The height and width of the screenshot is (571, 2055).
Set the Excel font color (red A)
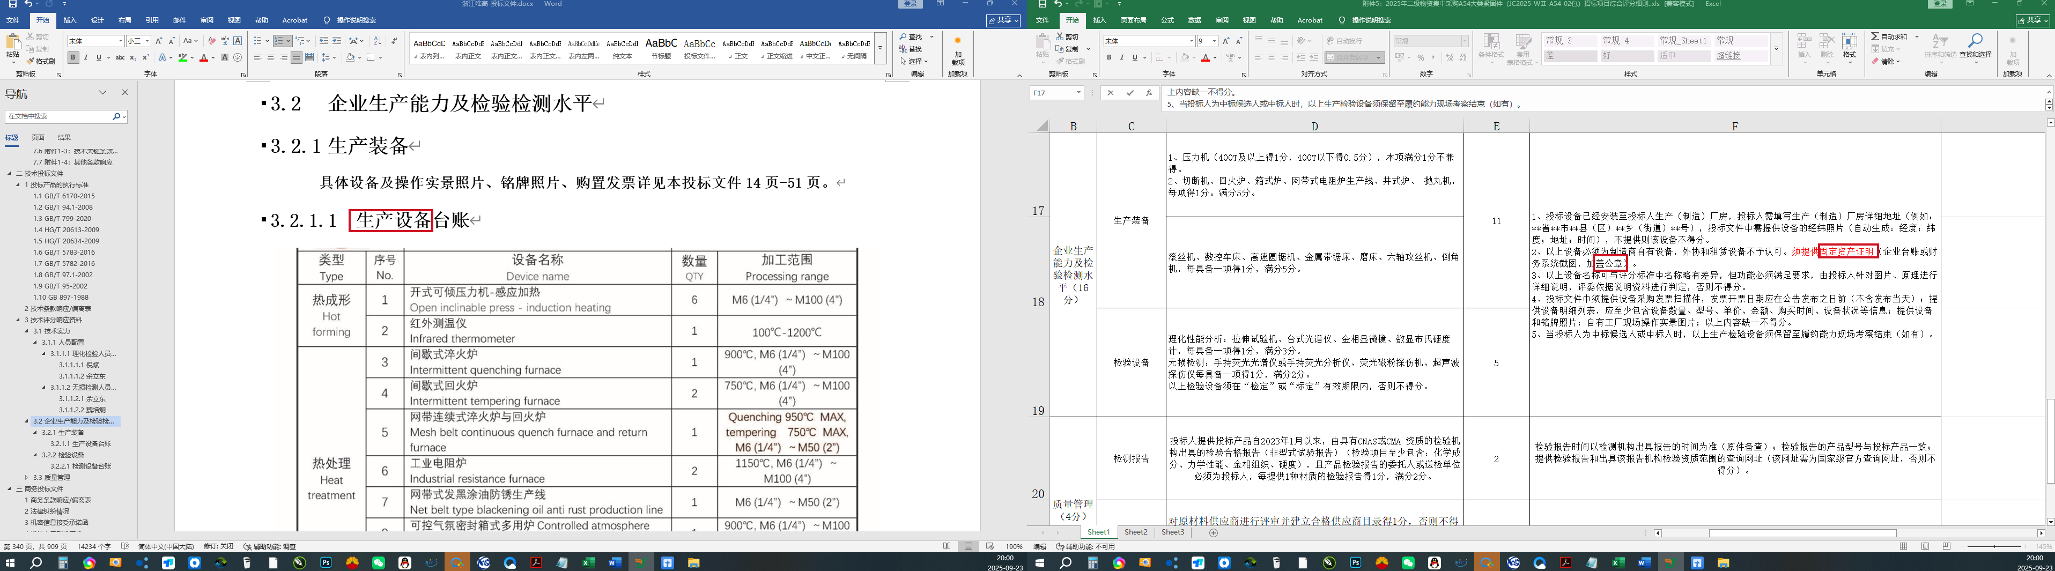click(1206, 57)
